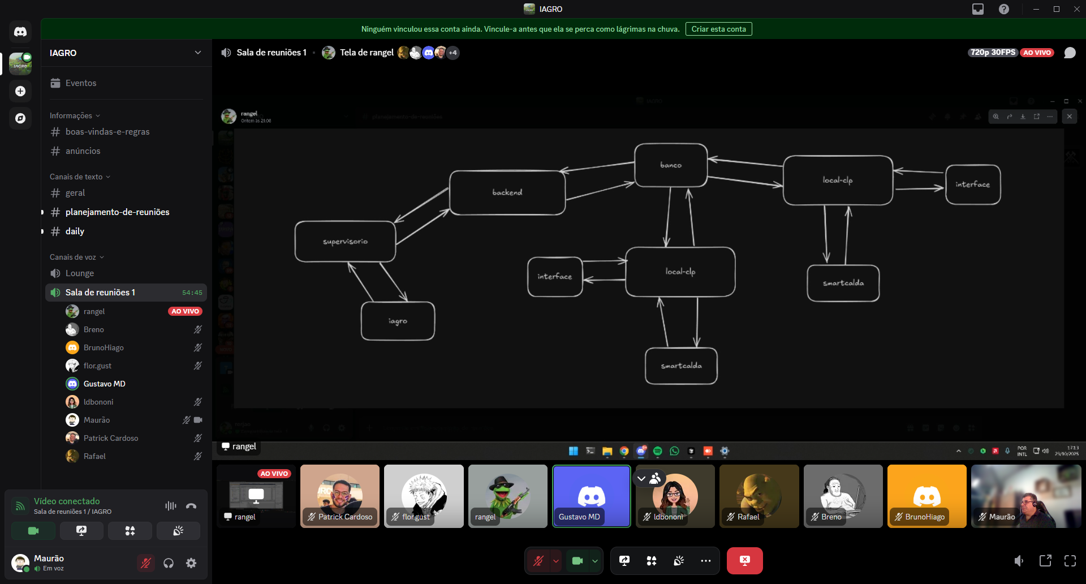Click Criar esta conta button

point(718,29)
